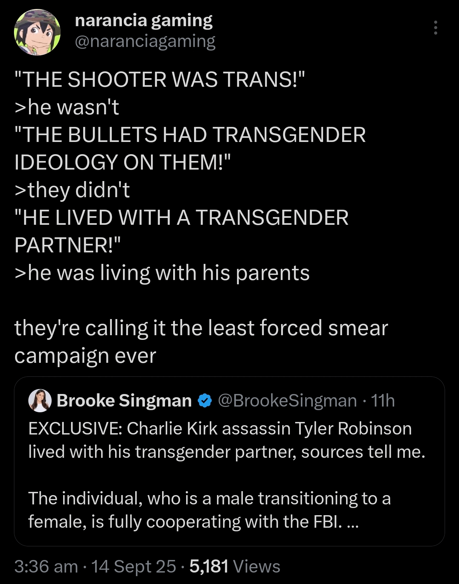Image resolution: width=459 pixels, height=584 pixels.
Task: Open the quoted tweet's EXCLUSIVE text
Action: pyautogui.click(x=227, y=440)
